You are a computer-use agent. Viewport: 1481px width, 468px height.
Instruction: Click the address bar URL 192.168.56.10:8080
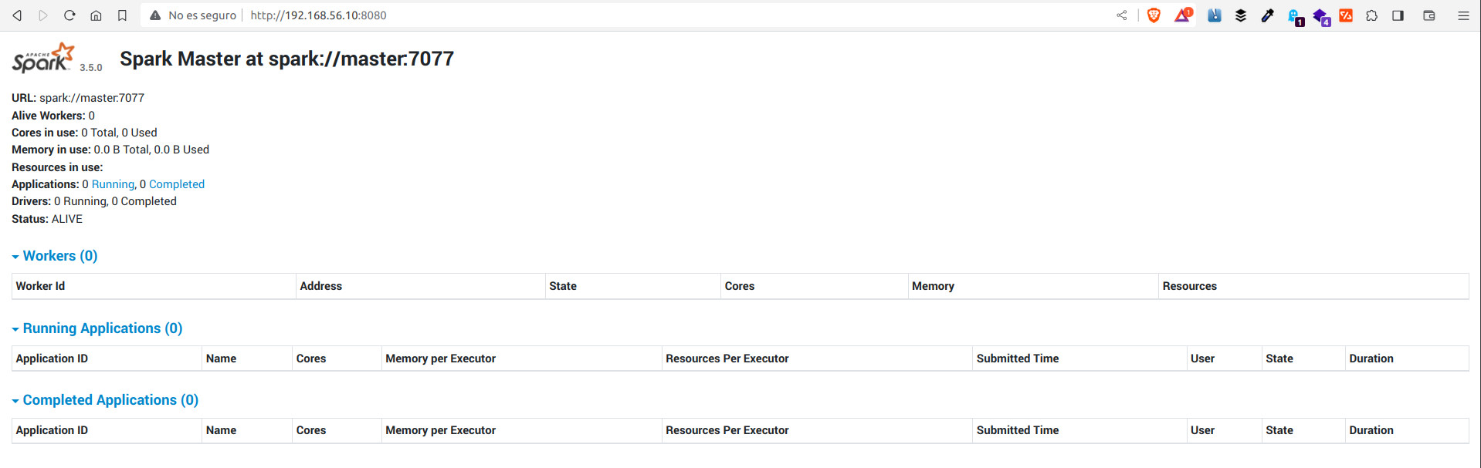click(318, 15)
